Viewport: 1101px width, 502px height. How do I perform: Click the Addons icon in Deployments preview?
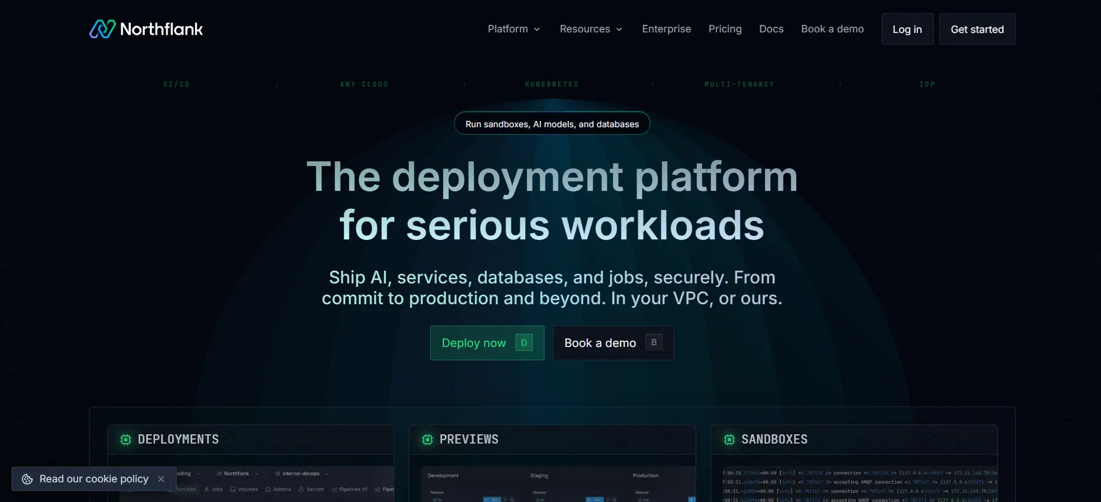268,489
